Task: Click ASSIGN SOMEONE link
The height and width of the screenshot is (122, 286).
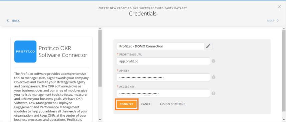Action: 172,104
